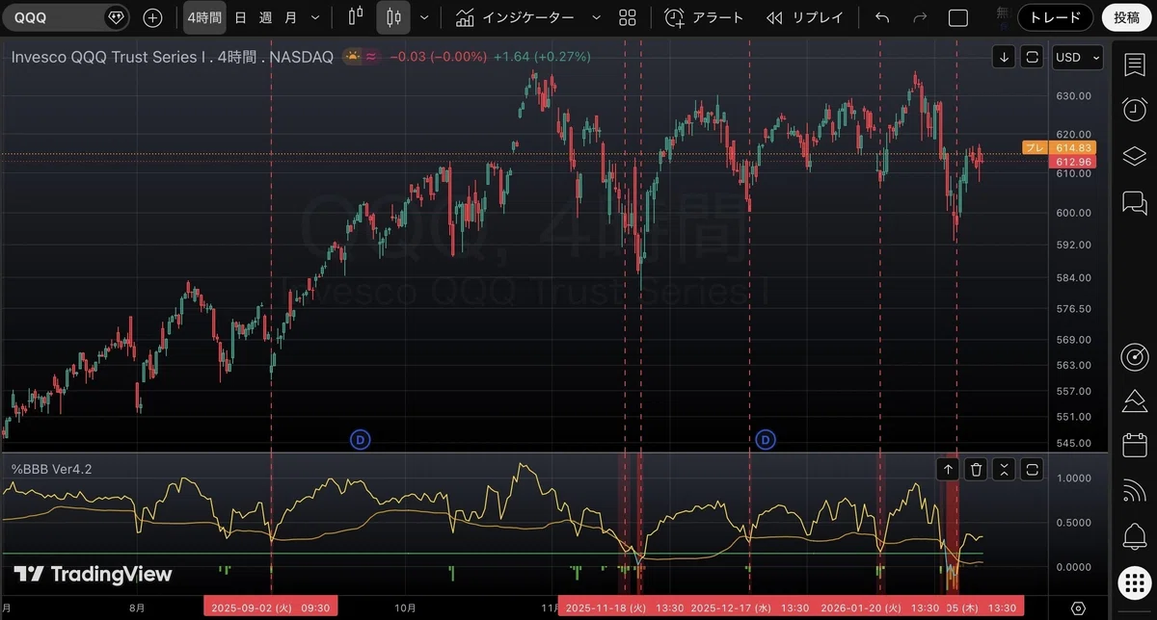Open the calendar sidebar icon
Screen dimensions: 1157x620
click(1134, 446)
